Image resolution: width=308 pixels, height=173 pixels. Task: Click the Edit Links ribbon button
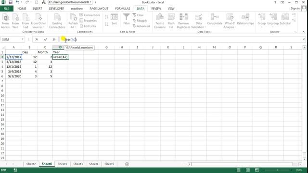[x=88, y=26]
